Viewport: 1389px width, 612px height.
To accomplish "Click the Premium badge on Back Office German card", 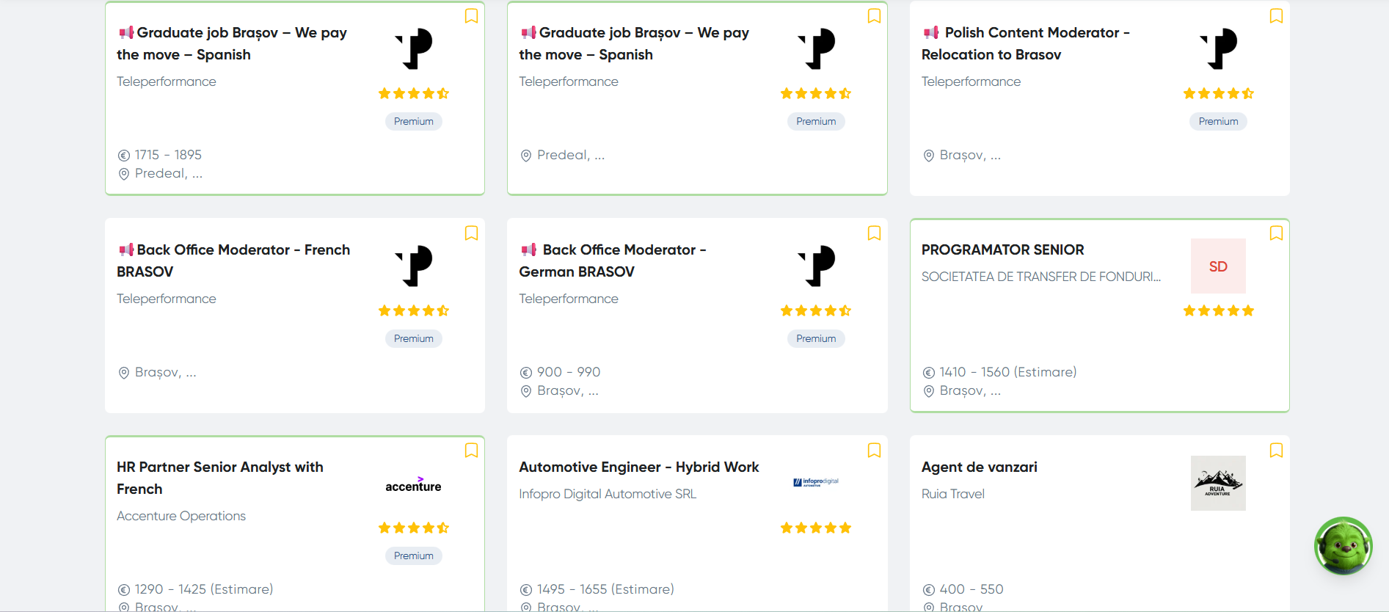I will (x=816, y=338).
